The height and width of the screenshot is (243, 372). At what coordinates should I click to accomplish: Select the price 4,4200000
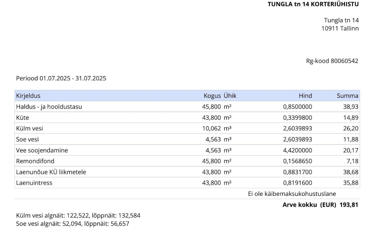click(x=297, y=150)
